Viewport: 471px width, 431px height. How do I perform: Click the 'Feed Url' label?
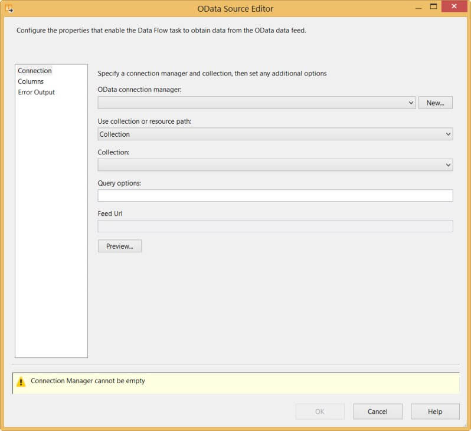coord(110,213)
